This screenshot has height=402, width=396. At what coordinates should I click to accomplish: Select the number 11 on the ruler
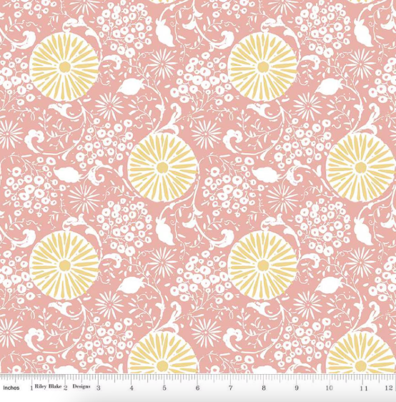tap(363, 388)
